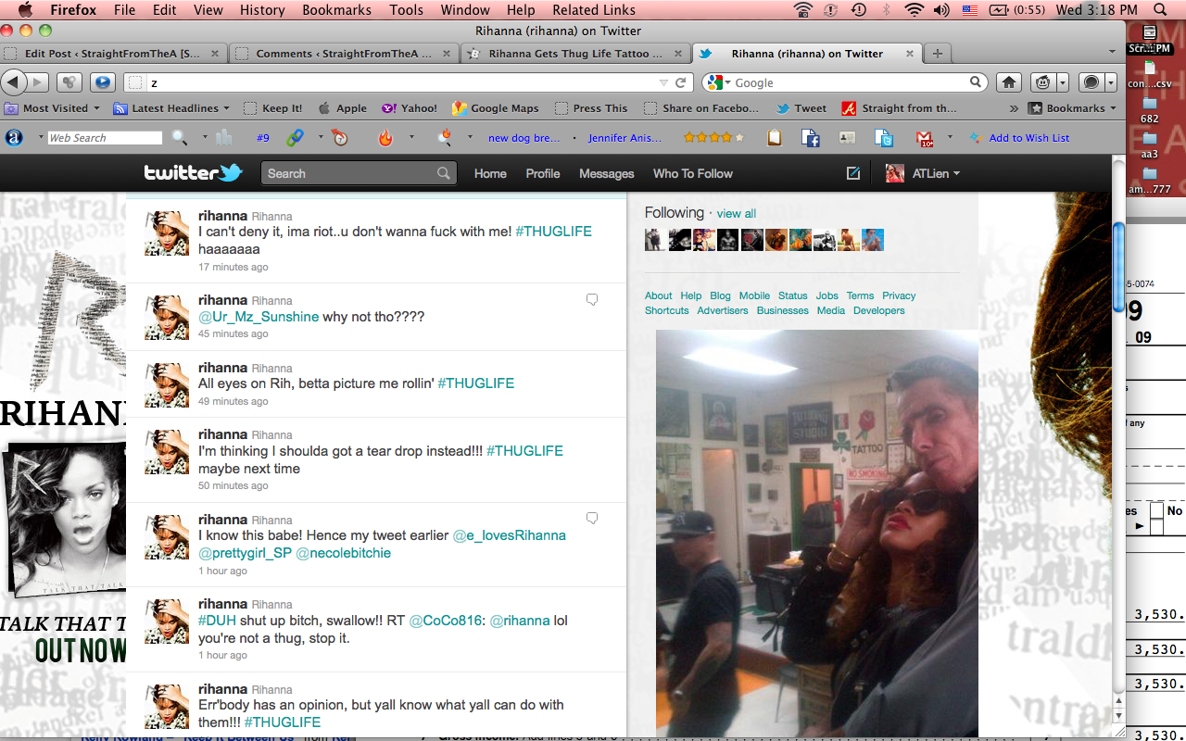This screenshot has height=741, width=1186.
Task: Click the Twitter search field
Action: [350, 173]
